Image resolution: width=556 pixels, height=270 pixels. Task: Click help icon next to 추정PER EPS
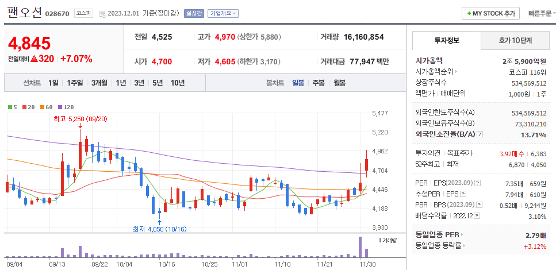tap(463, 194)
